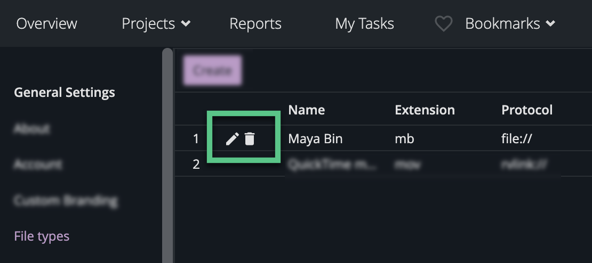Expand the Projects dropdown chevron

pyautogui.click(x=186, y=24)
